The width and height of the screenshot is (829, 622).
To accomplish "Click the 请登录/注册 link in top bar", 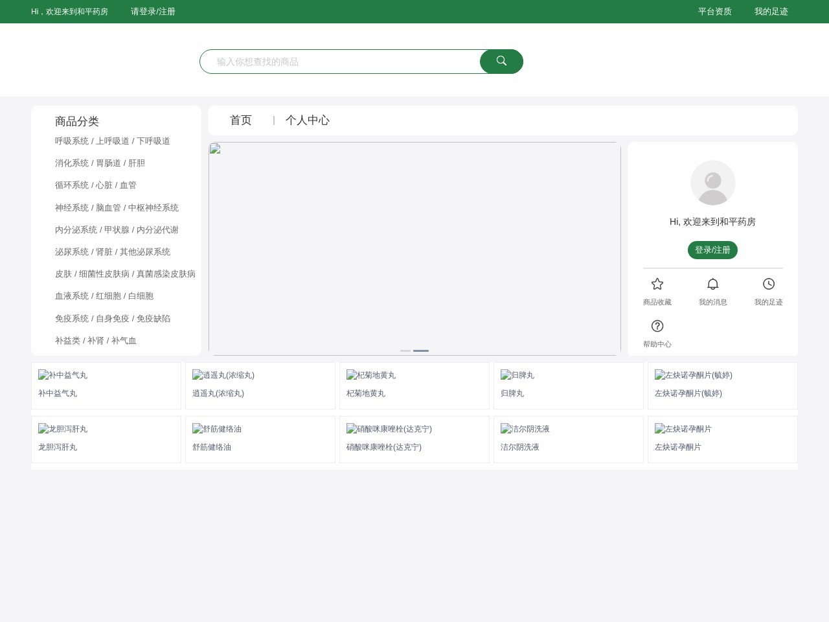I will [153, 11].
